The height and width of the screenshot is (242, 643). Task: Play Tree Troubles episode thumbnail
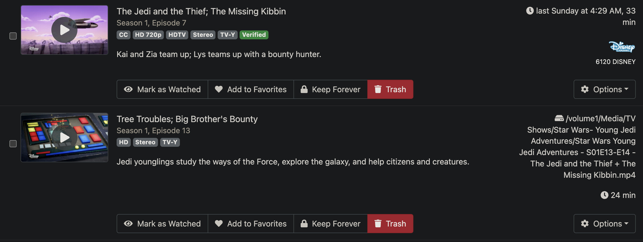click(x=64, y=137)
